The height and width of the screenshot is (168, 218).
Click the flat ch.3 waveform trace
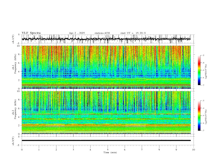coord(106,141)
